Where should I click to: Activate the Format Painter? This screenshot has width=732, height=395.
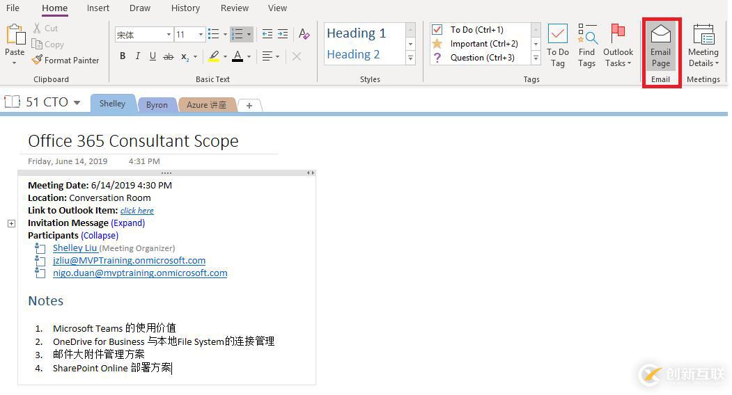(x=65, y=61)
